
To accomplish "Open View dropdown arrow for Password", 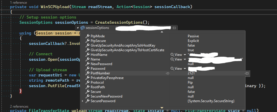I will [x=185, y=69].
